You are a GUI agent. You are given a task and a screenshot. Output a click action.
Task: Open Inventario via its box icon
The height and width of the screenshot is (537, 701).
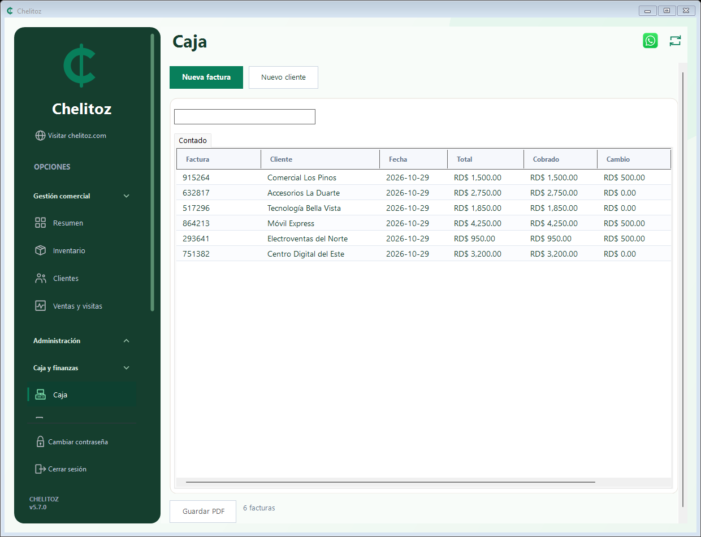tap(40, 250)
